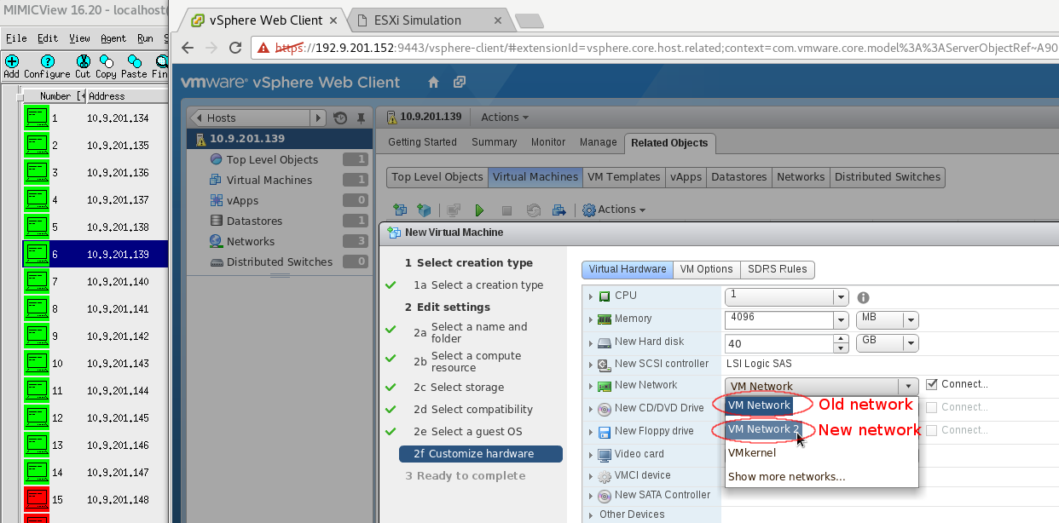Click the New Hard disk size spinner
Viewport: 1059px width, 523px height.
pyautogui.click(x=842, y=343)
